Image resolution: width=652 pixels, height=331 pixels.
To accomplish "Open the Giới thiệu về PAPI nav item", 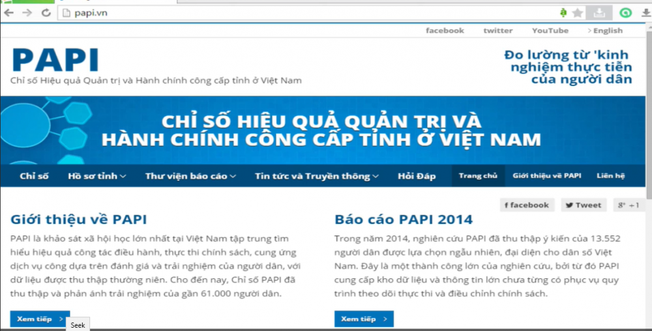I will 547,176.
